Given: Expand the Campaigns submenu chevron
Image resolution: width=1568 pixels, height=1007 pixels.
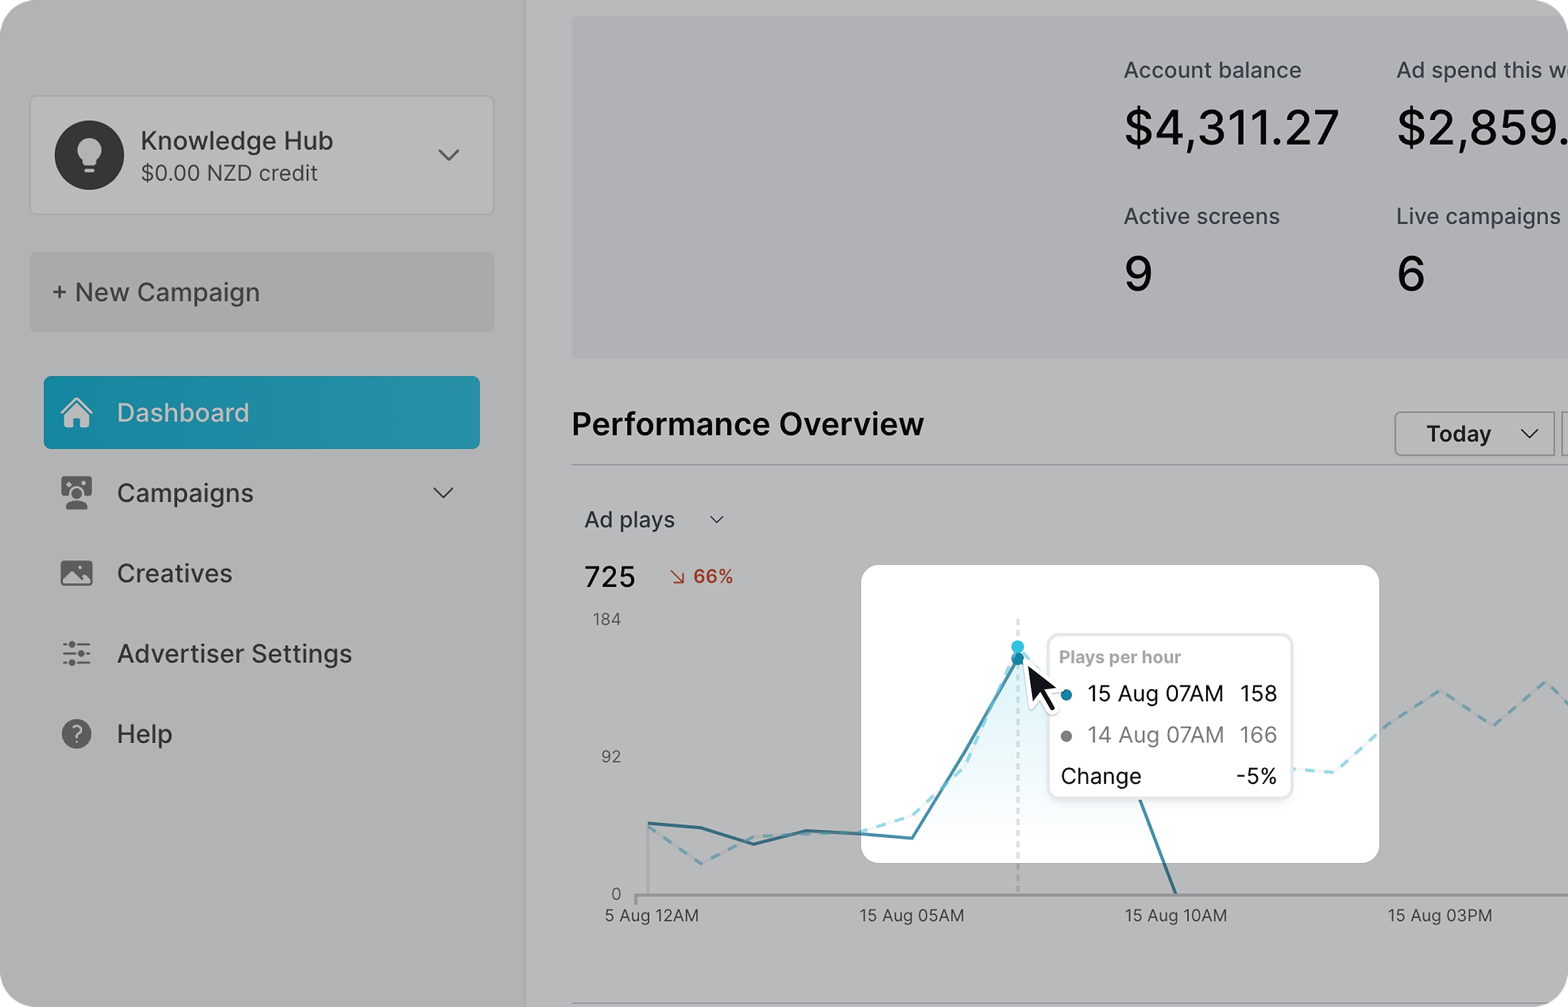Looking at the screenshot, I should (443, 493).
